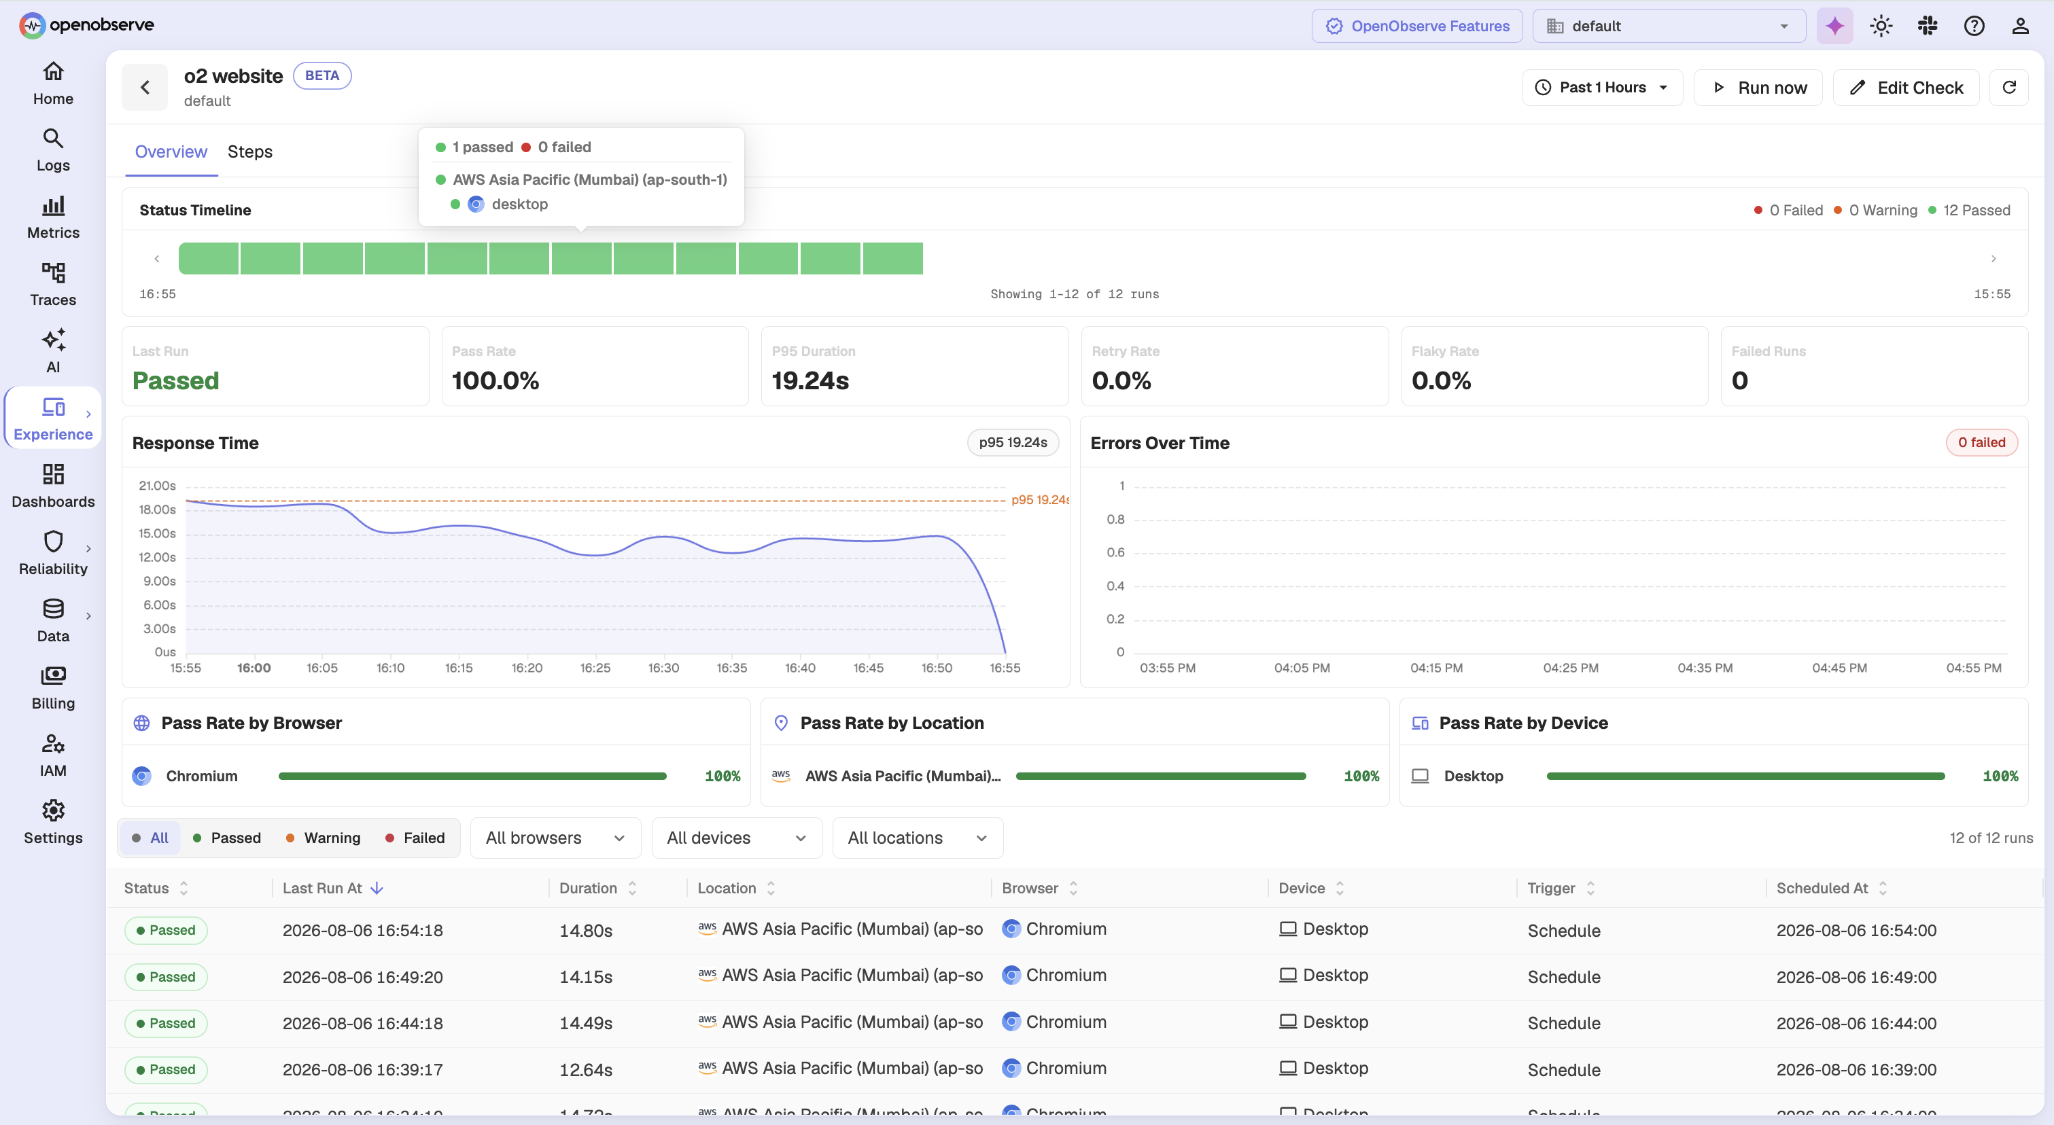Viewport: 2054px width, 1125px height.
Task: Switch to the Steps tab
Action: pos(249,151)
